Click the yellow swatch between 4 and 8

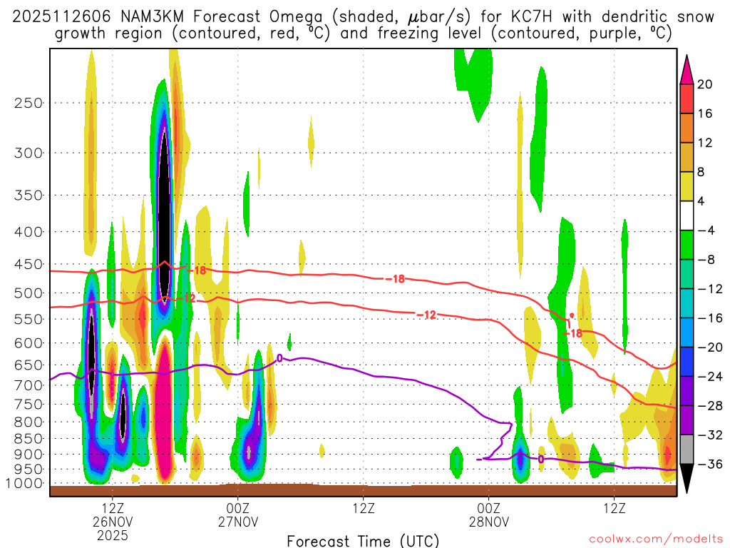[687, 186]
